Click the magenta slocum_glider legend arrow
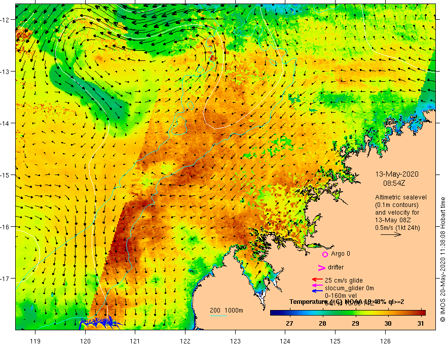 click(317, 285)
